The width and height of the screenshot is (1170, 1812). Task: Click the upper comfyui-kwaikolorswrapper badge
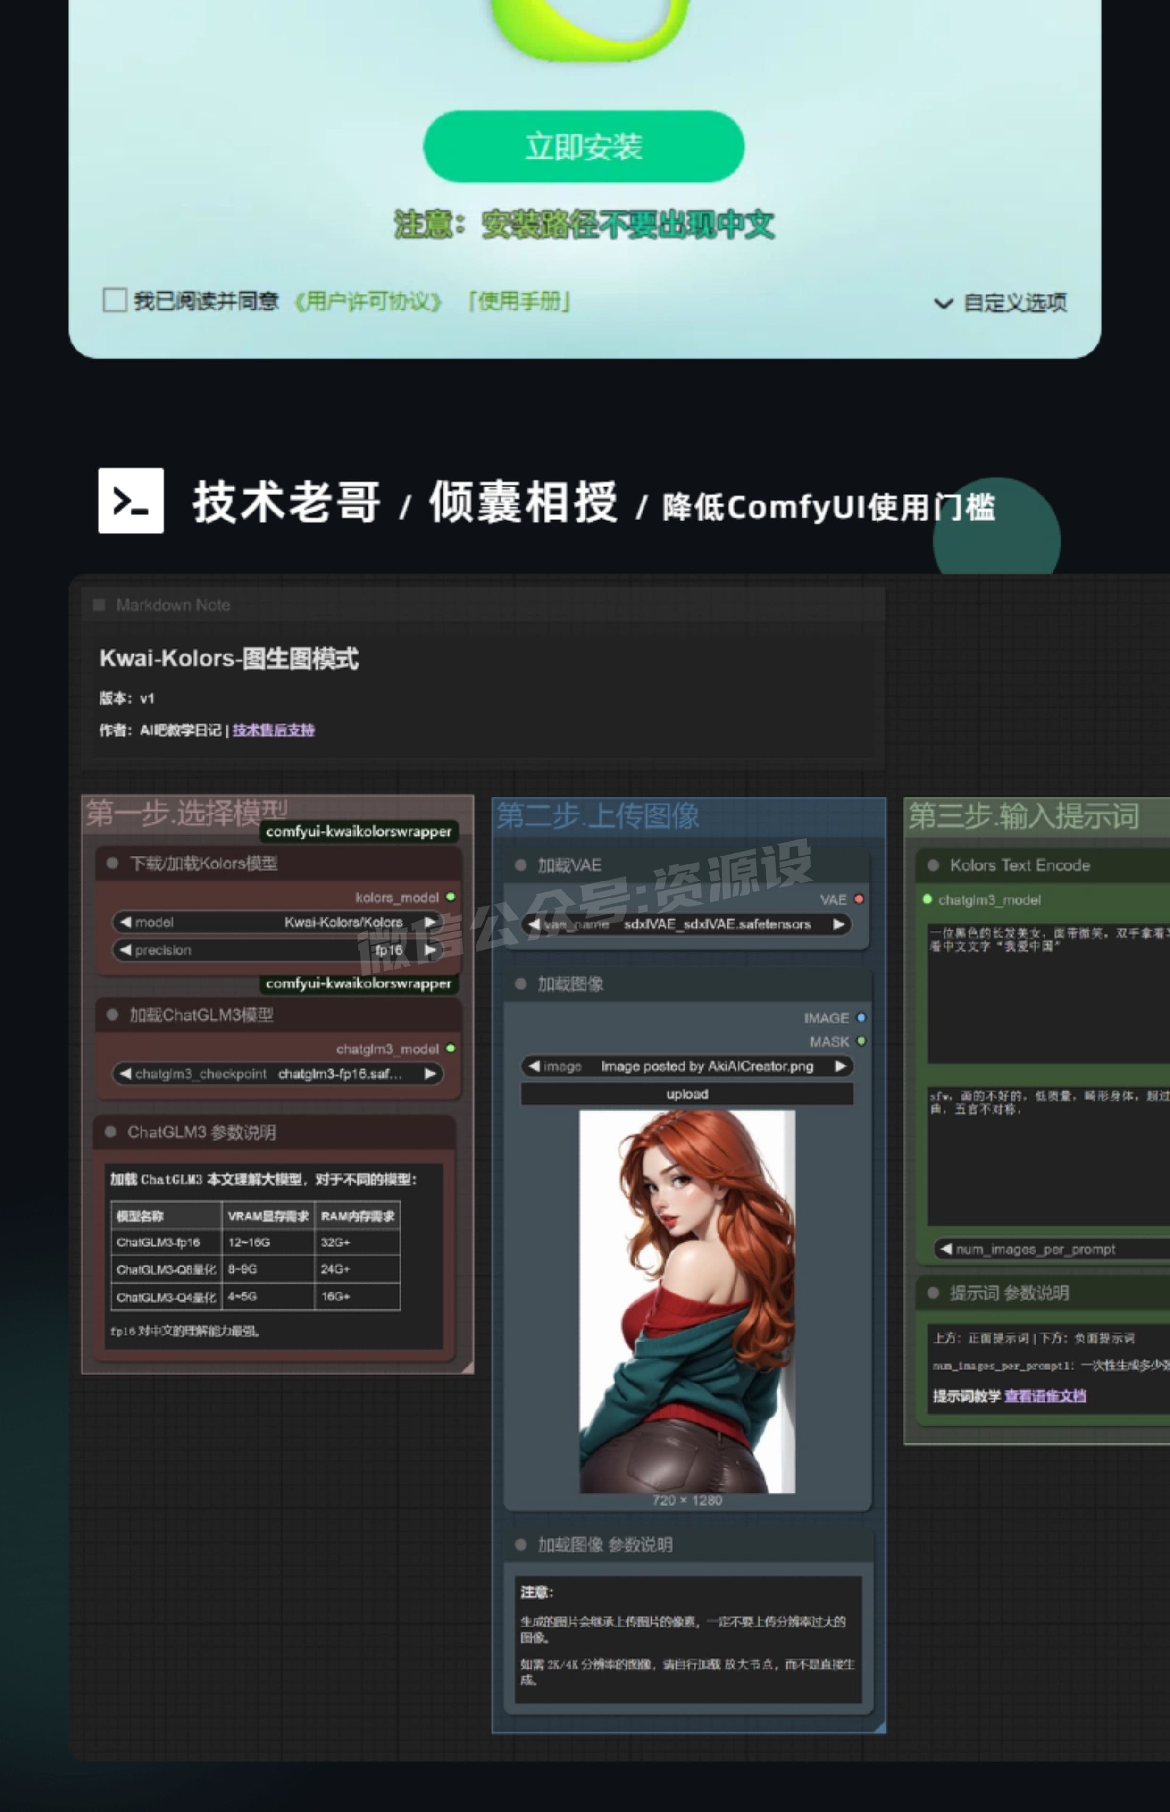pyautogui.click(x=359, y=831)
